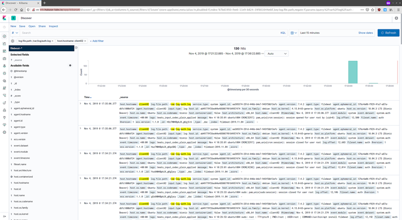Open recently viewed clock icon in sidebar
This screenshot has height=220, width=402.
[4, 27]
